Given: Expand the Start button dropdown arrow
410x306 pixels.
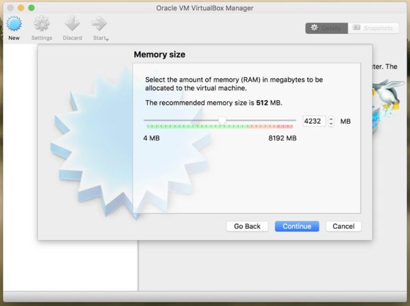Looking at the screenshot, I should (x=107, y=39).
